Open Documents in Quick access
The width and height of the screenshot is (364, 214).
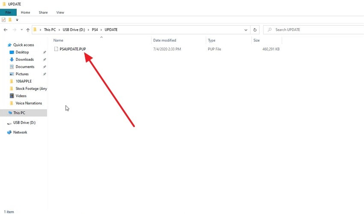tap(25, 67)
